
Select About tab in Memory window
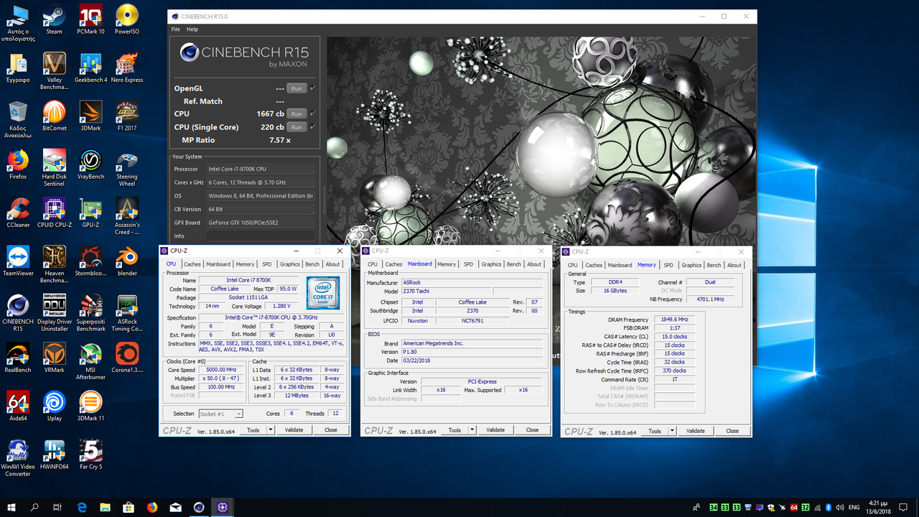point(734,265)
